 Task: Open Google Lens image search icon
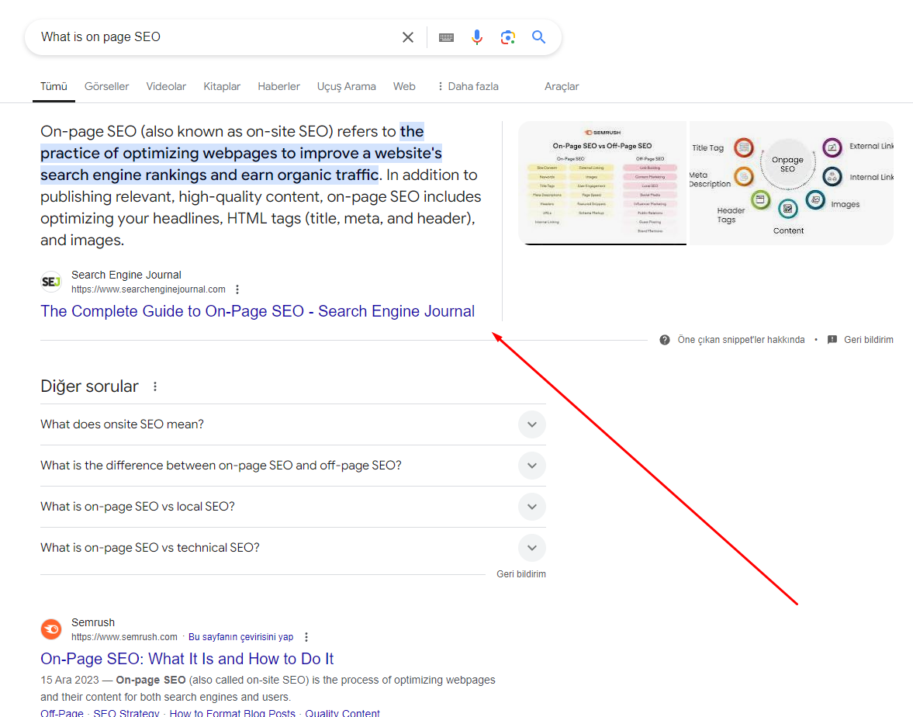coord(508,37)
